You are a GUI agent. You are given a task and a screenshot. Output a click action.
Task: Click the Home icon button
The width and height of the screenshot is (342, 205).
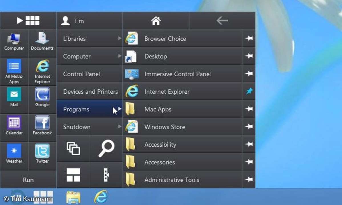coord(156,21)
